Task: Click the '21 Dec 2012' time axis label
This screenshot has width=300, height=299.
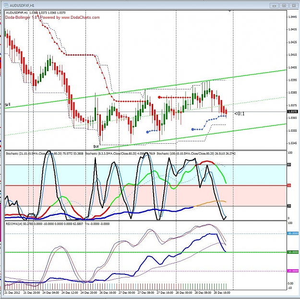Action: 12,293
